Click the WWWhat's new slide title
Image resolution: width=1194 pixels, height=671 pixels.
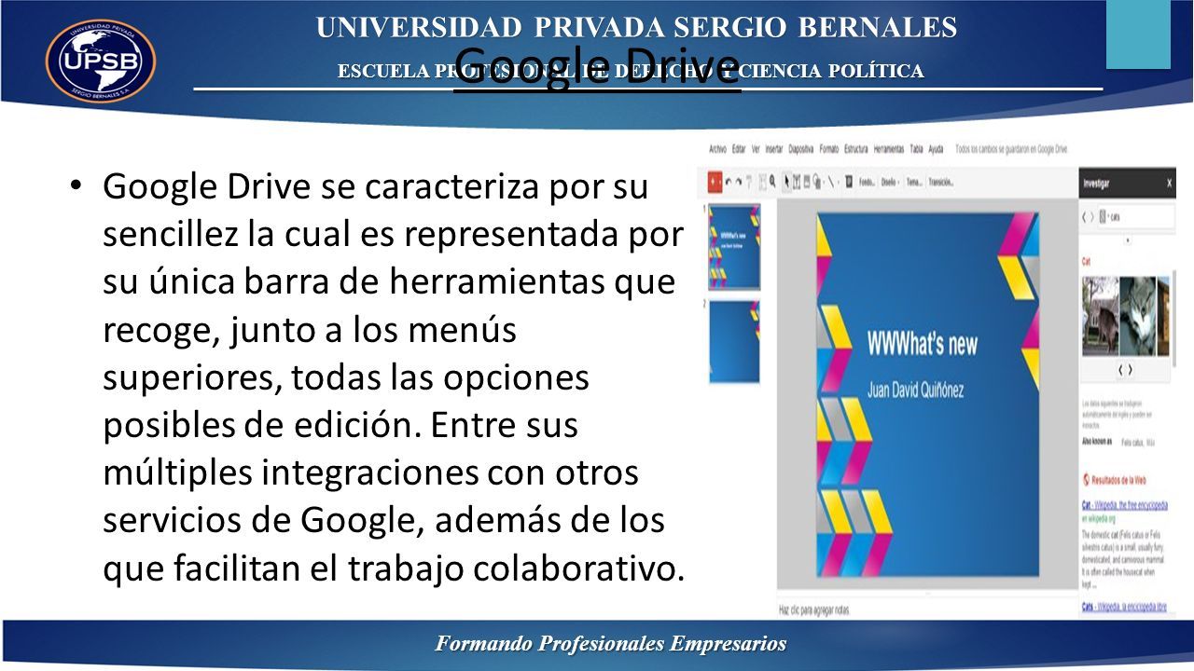tap(923, 344)
